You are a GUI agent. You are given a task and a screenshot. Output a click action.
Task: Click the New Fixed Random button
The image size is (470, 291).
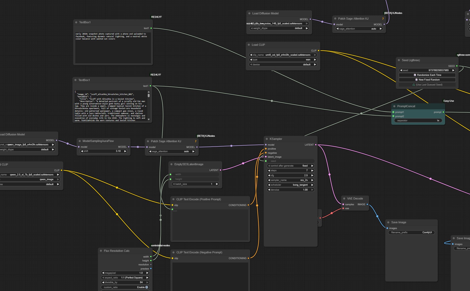427,80
